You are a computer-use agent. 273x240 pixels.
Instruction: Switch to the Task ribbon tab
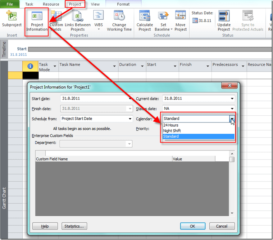29,4
